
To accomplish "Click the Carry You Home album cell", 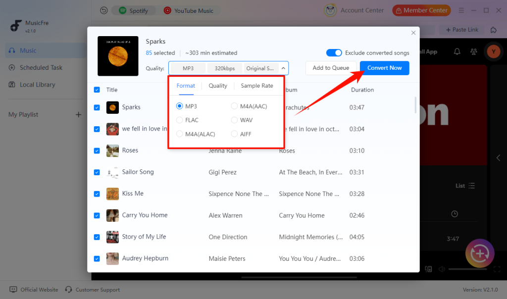I will click(x=302, y=216).
